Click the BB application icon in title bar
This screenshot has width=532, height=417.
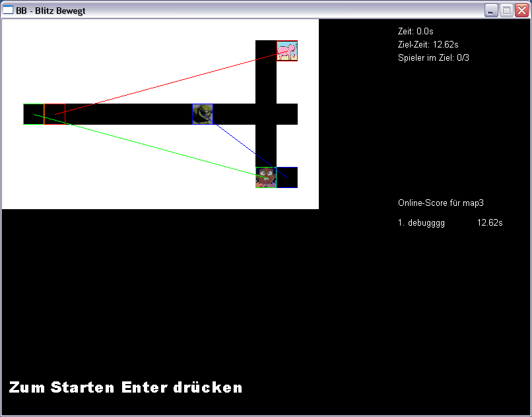tap(9, 10)
